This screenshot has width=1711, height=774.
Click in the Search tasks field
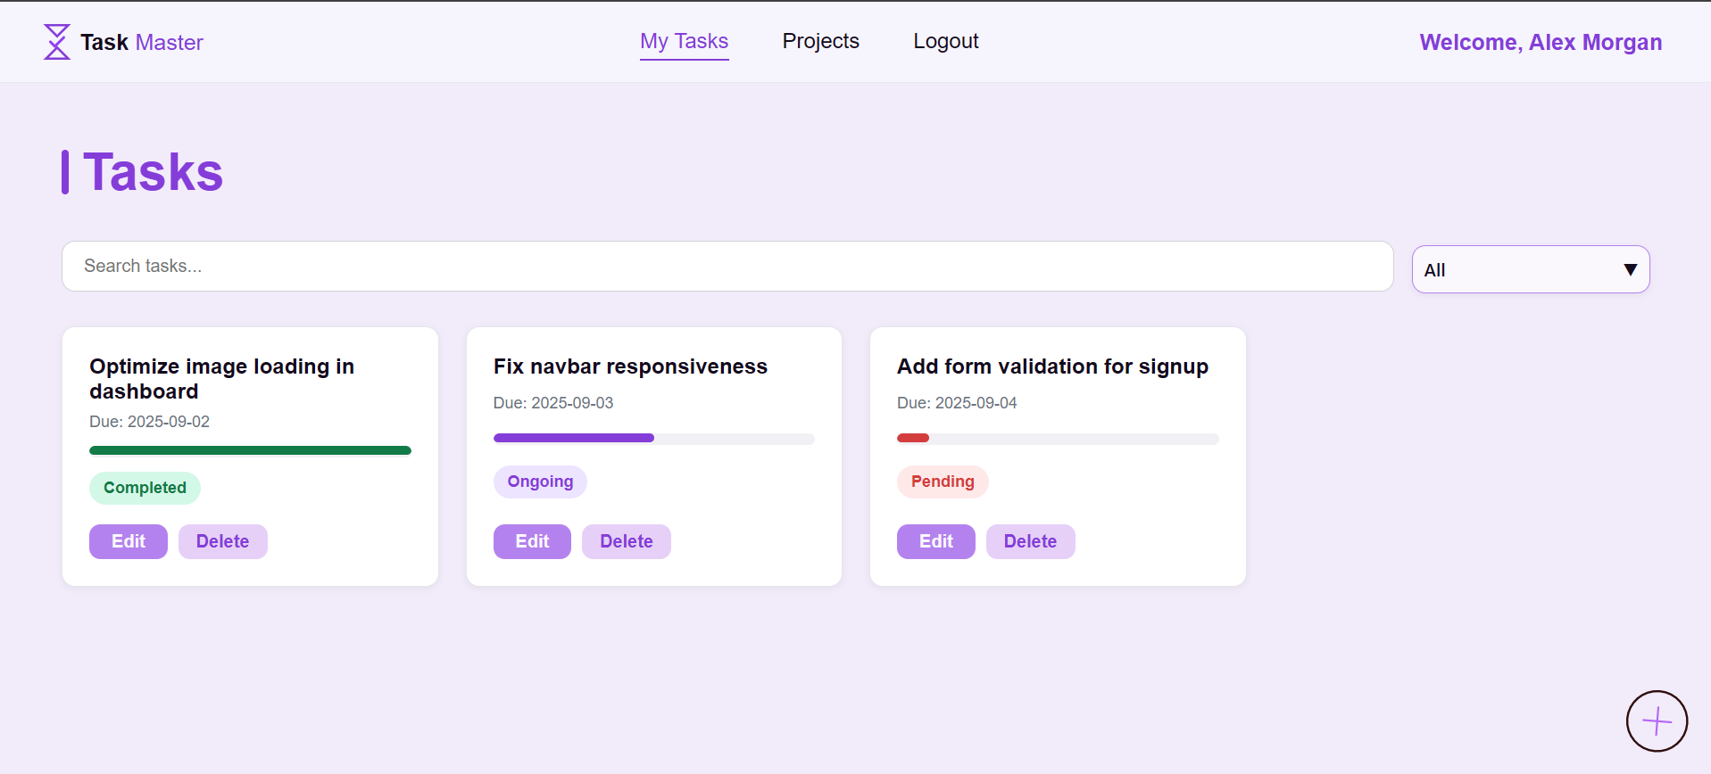coord(727,266)
